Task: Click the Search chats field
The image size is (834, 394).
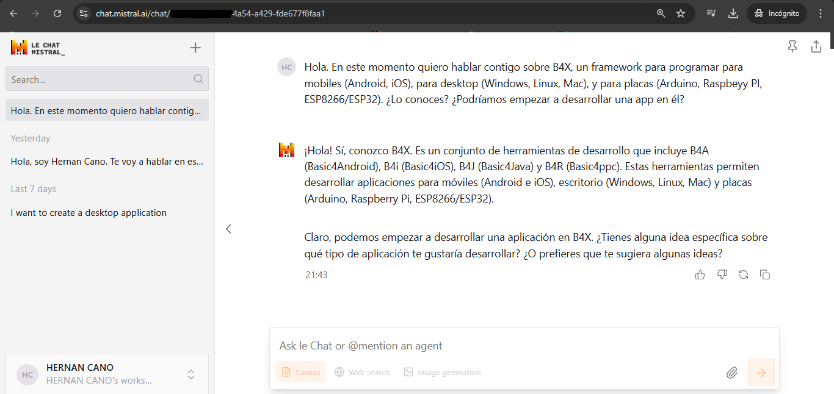Action: 107,79
